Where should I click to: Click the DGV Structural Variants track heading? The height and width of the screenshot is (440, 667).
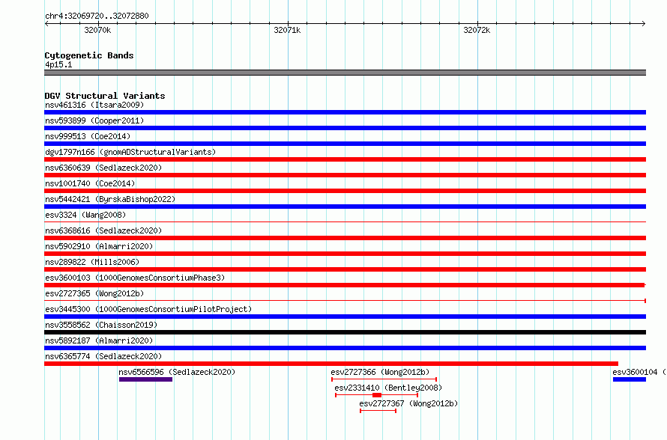point(105,96)
